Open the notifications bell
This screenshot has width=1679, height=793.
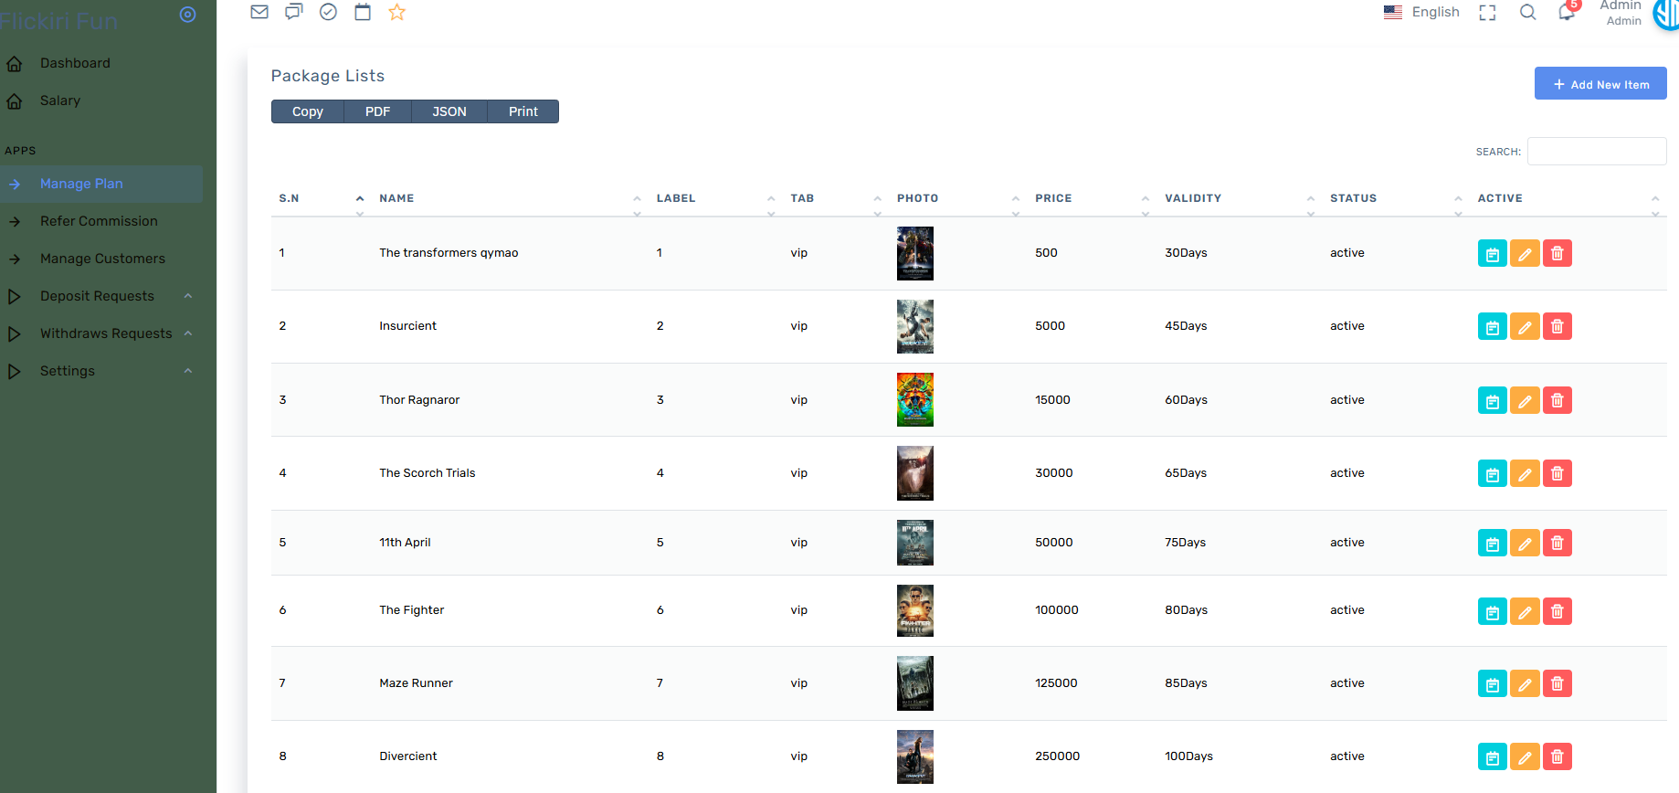pos(1567,12)
